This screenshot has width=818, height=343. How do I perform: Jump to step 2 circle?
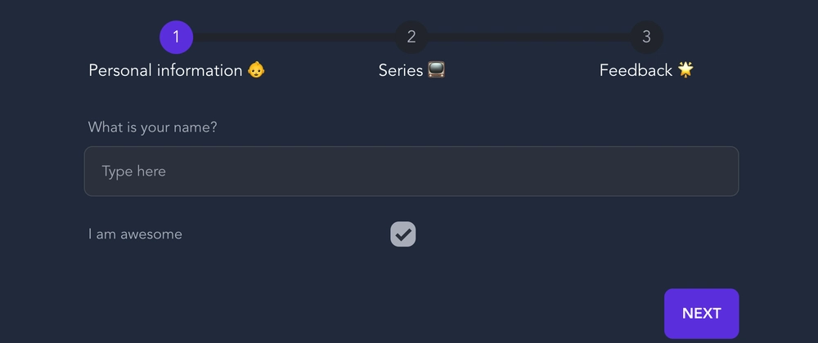[x=411, y=37]
